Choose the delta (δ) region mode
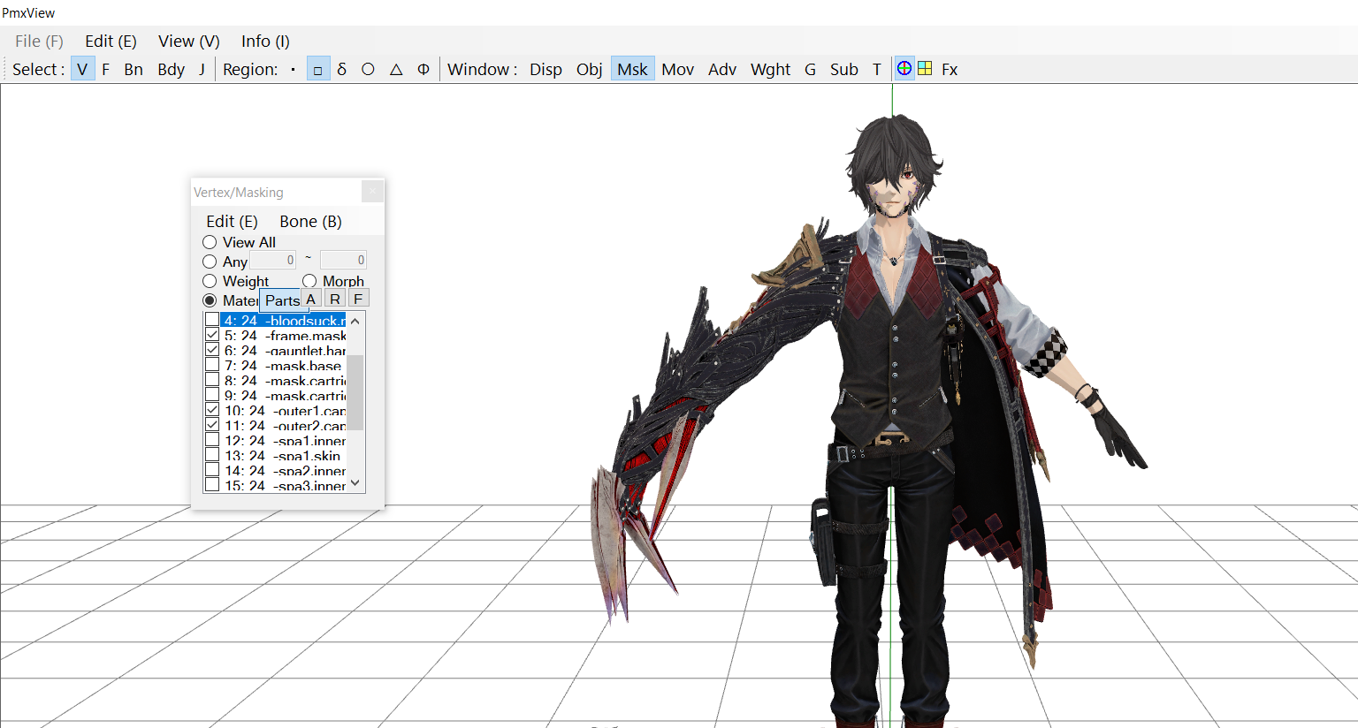The image size is (1358, 728). pyautogui.click(x=342, y=70)
